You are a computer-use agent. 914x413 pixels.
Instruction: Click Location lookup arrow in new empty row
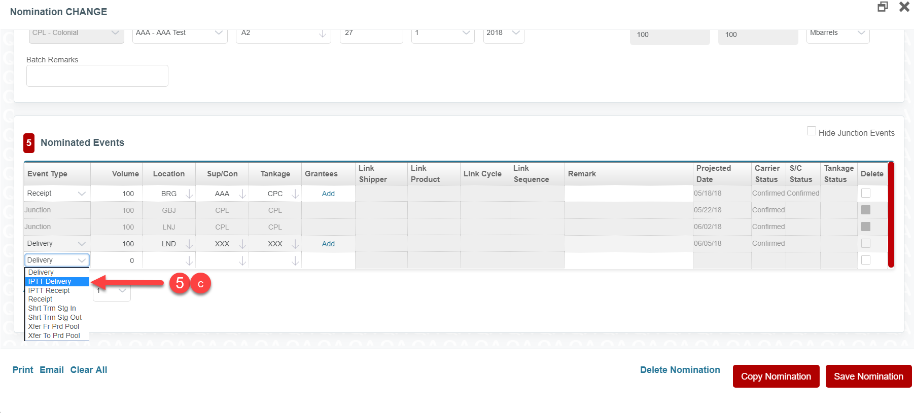click(189, 260)
